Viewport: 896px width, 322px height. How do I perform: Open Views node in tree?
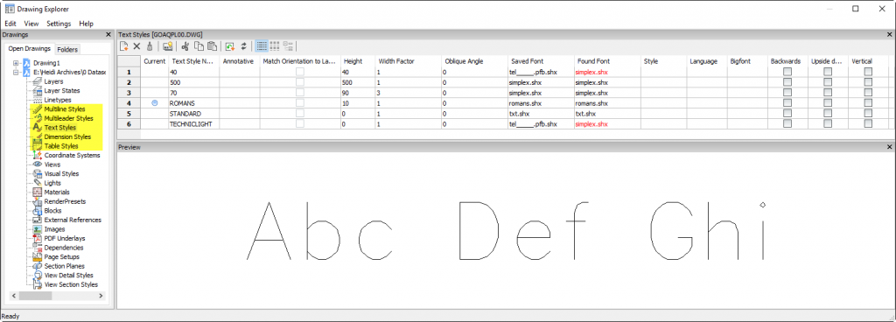click(x=52, y=164)
